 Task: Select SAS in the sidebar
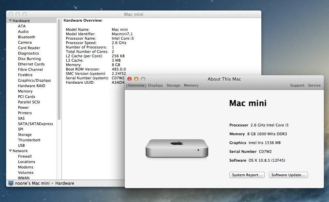coord(21,119)
